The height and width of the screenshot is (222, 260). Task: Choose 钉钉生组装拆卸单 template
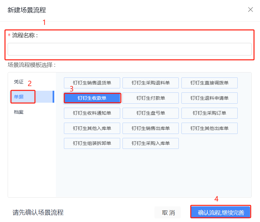(x=92, y=143)
